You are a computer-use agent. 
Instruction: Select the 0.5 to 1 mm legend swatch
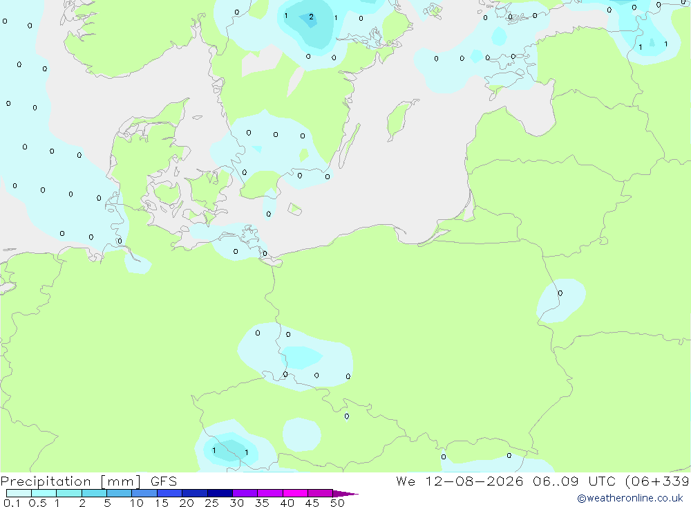coord(44,493)
